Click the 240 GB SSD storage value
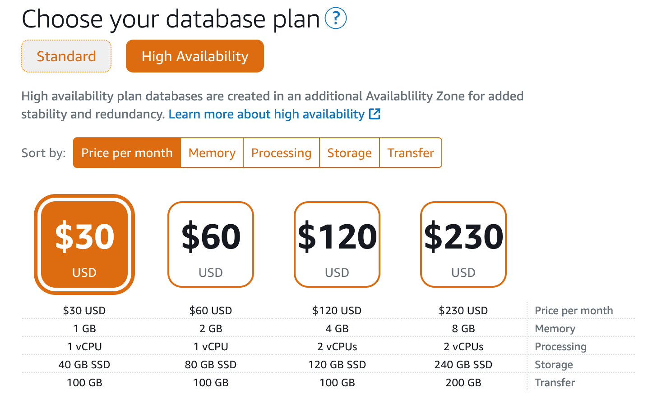The width and height of the screenshot is (648, 398). tap(463, 364)
